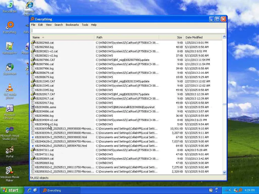Select the KB2834886.log file
This screenshot has height=194, width=259.
click(44, 116)
